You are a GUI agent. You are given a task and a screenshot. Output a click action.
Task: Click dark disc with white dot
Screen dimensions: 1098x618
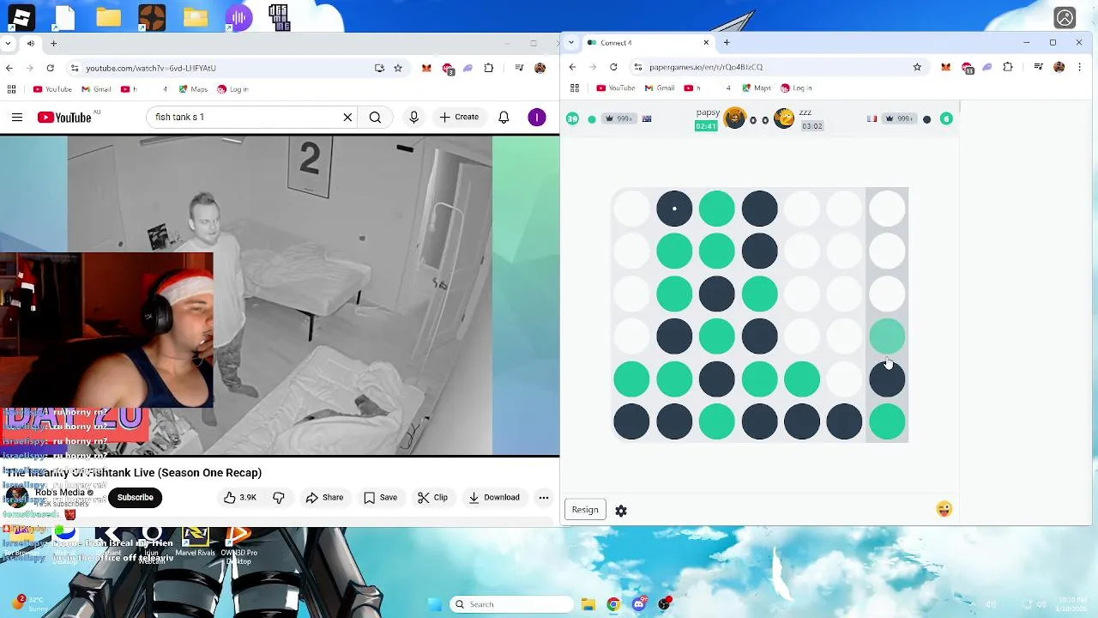point(674,209)
